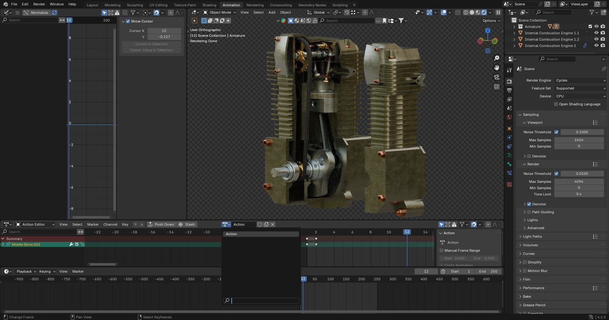This screenshot has width=609, height=320.
Task: Click the Stash button
Action: (x=187, y=224)
